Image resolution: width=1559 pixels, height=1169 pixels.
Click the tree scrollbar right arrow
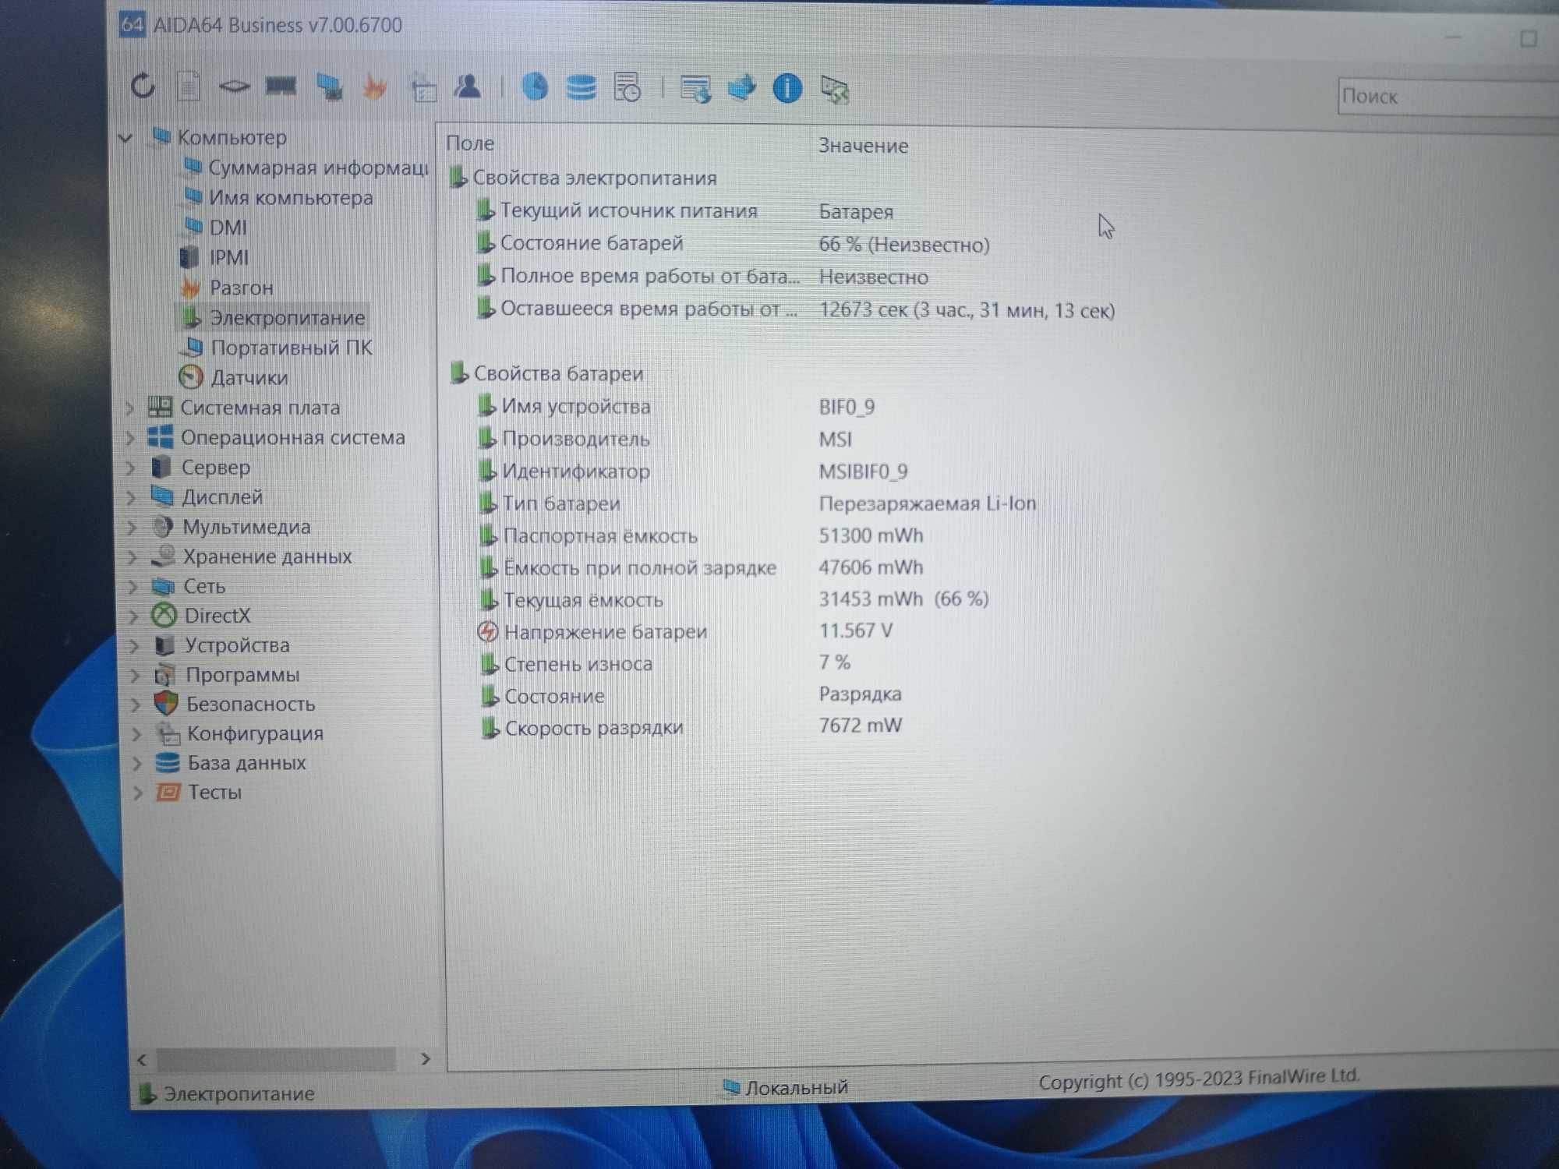click(x=425, y=1059)
